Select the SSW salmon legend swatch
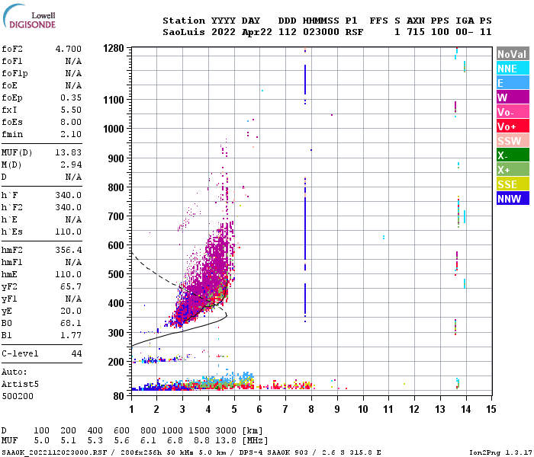Image resolution: width=534 pixels, height=457 pixels. click(513, 140)
